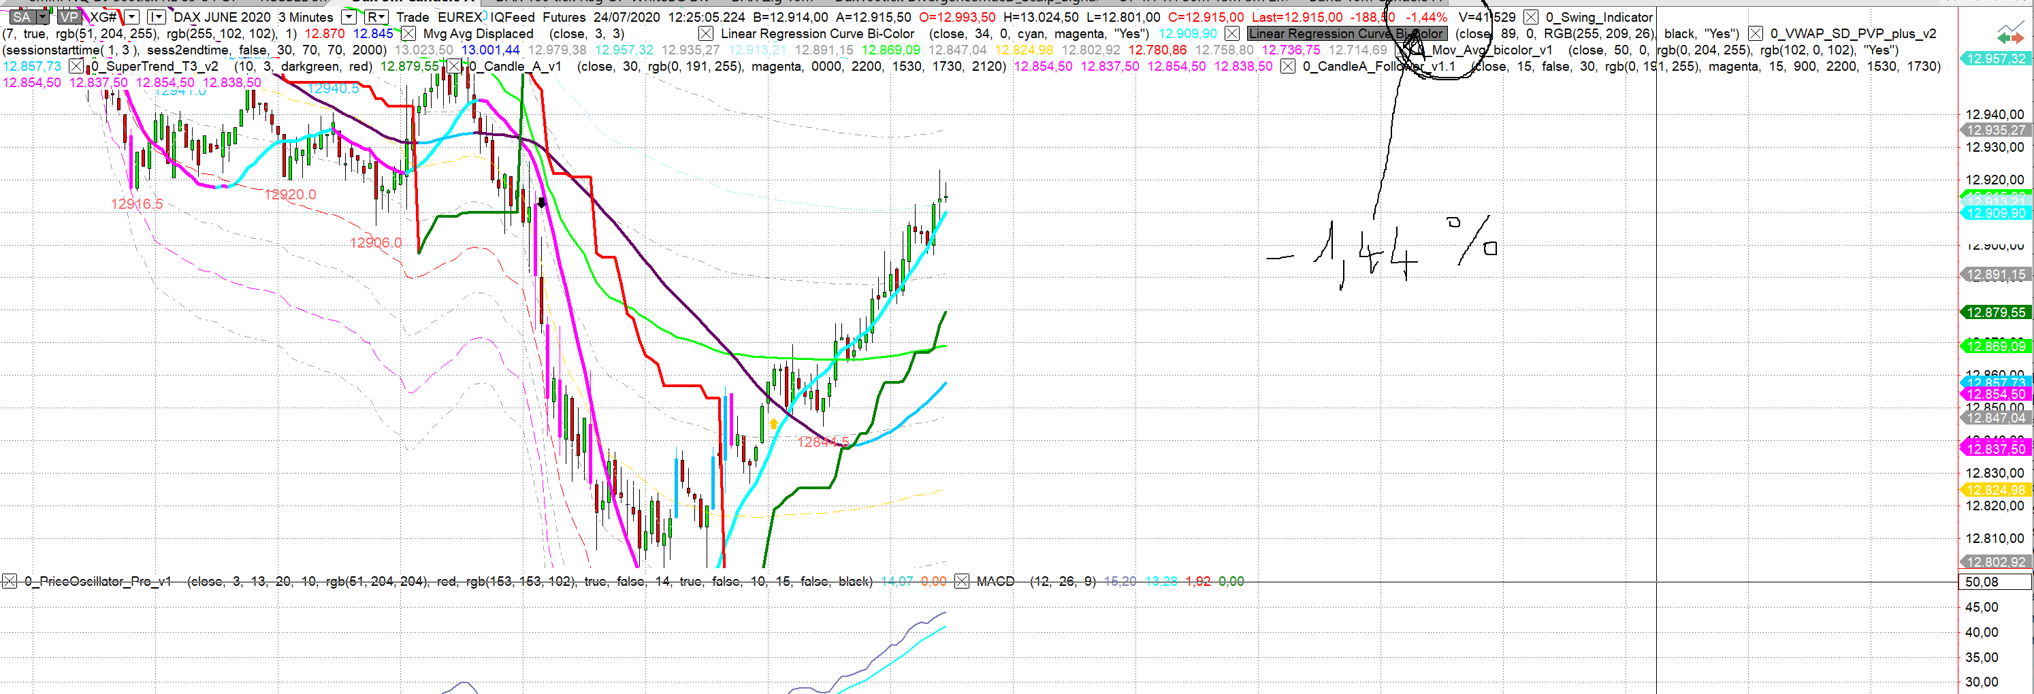Click the 12.847,04 gray price marker

[1996, 418]
